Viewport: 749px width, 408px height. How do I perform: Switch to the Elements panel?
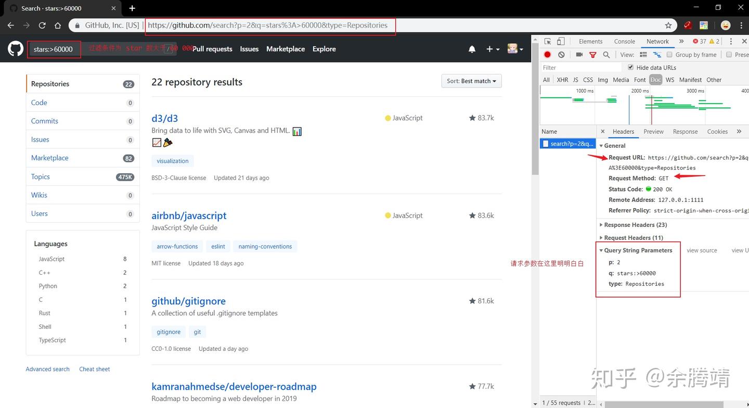(x=591, y=42)
